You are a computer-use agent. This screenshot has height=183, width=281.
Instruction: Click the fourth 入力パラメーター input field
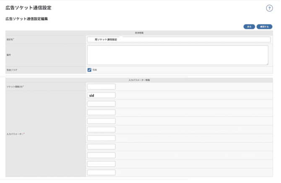coord(101,121)
